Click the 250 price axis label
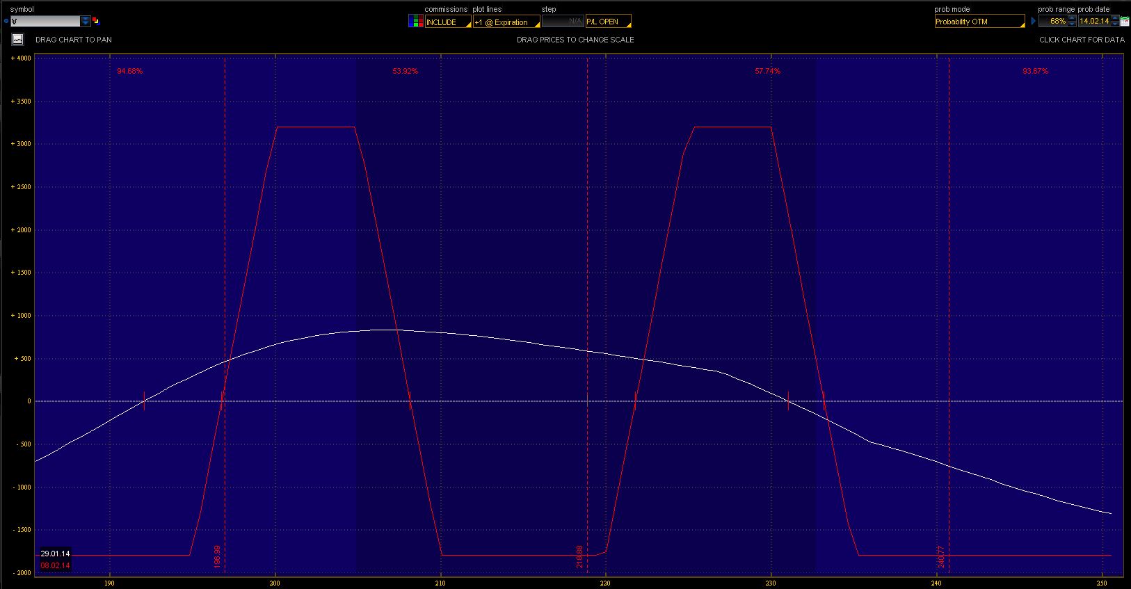The width and height of the screenshot is (1131, 589). point(1101,583)
